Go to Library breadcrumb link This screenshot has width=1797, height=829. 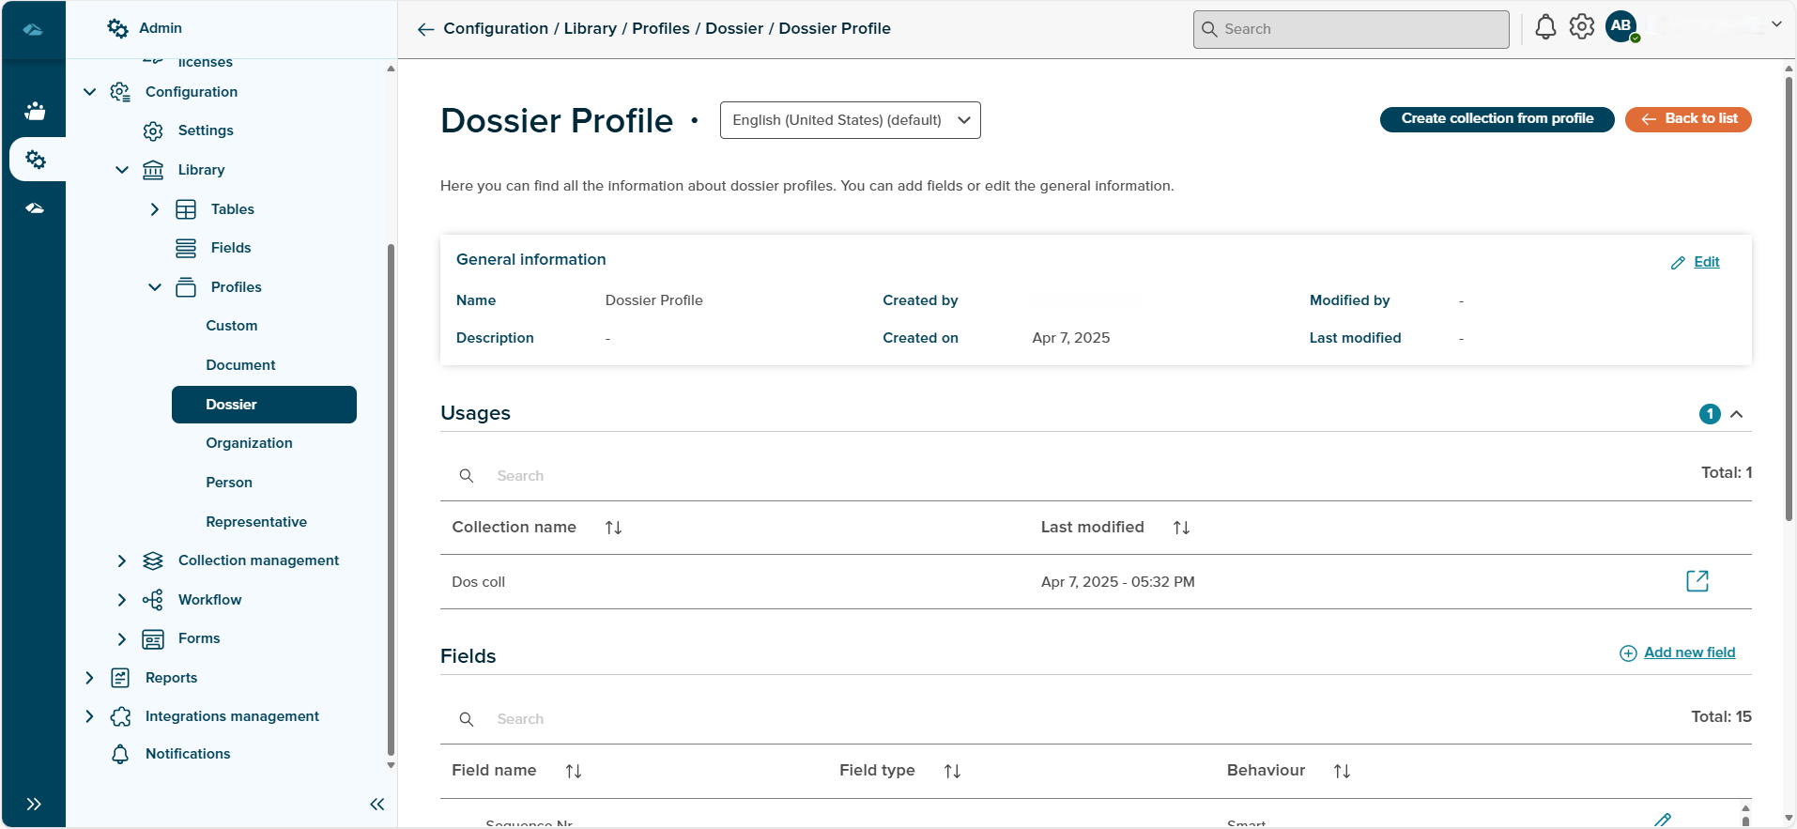click(591, 28)
